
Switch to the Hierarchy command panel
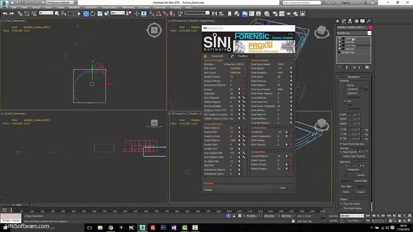pyautogui.click(x=350, y=21)
